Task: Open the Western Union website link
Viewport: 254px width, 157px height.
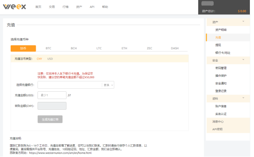Action: [60, 153]
